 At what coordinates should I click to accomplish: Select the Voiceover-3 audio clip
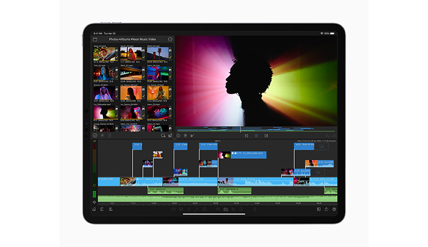pos(235,190)
